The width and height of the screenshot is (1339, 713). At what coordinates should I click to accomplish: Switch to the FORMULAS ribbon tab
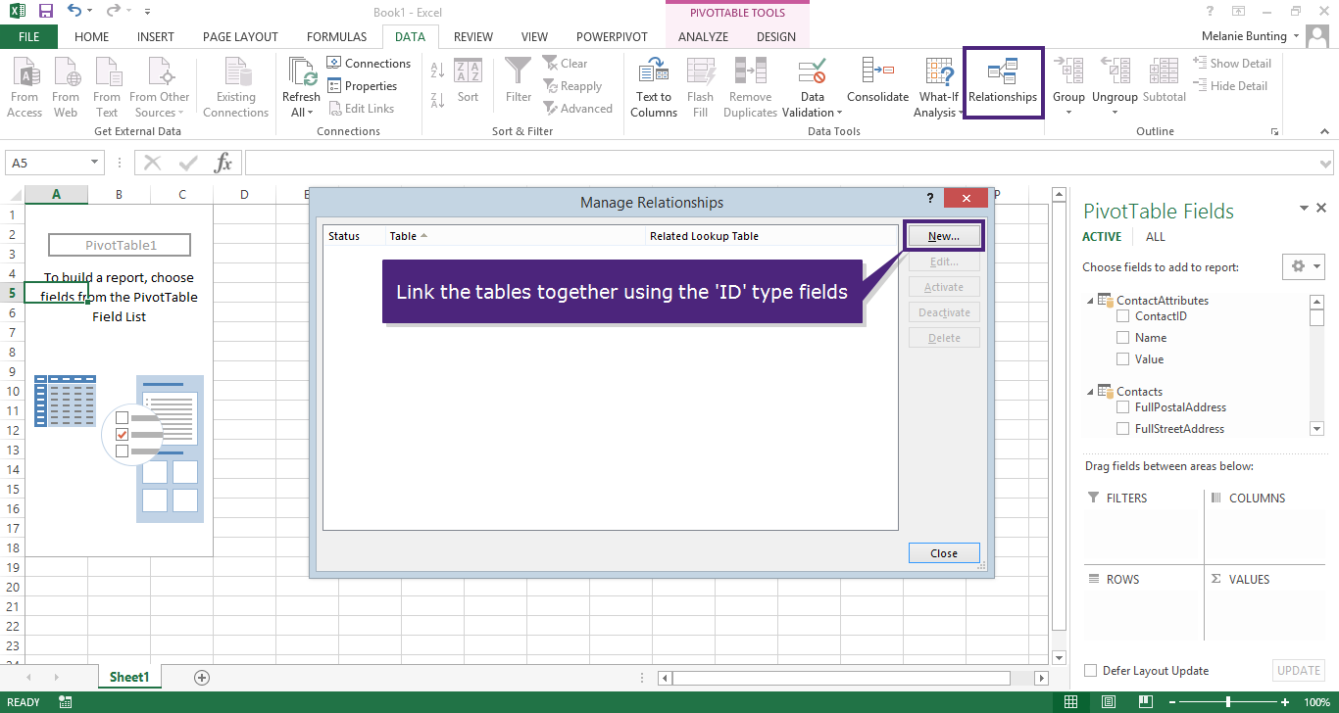[x=336, y=37]
